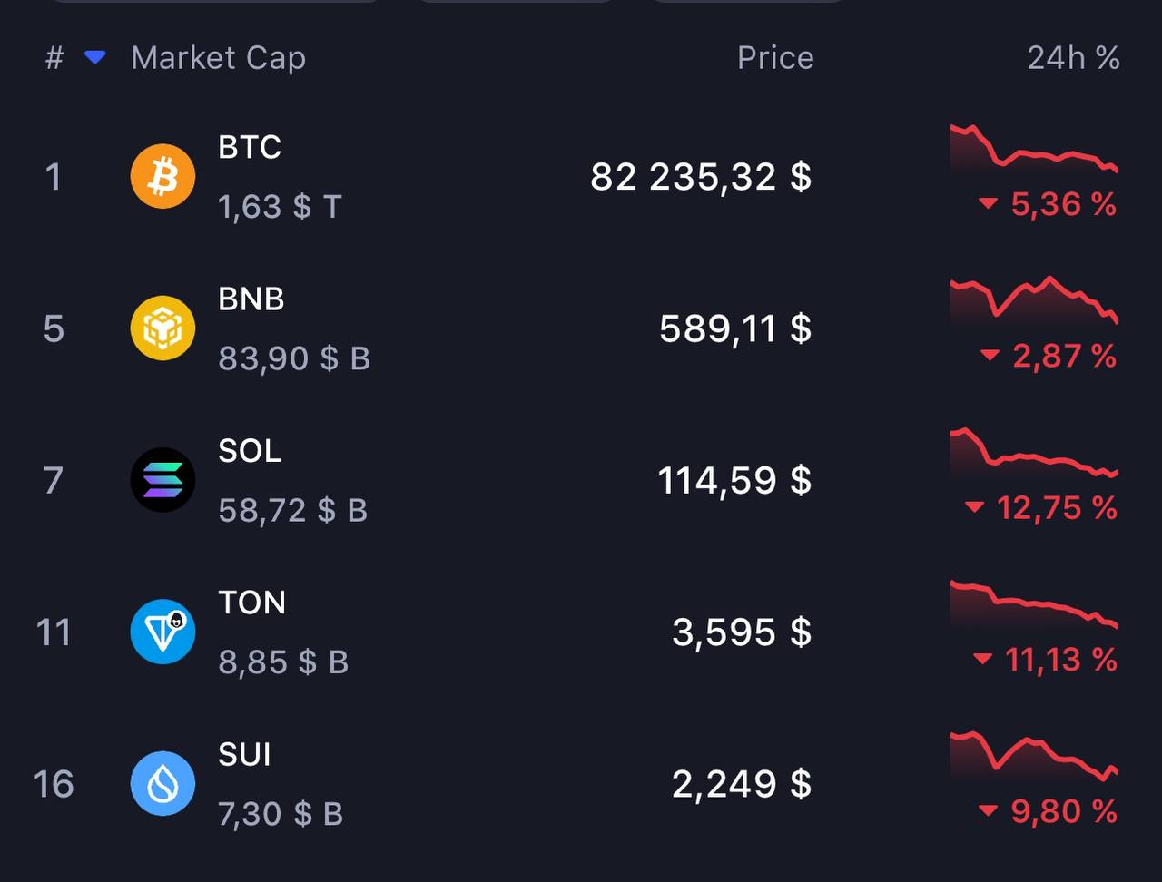This screenshot has width=1162, height=882.
Task: Open the TON sparkline chart
Action: point(1034,604)
